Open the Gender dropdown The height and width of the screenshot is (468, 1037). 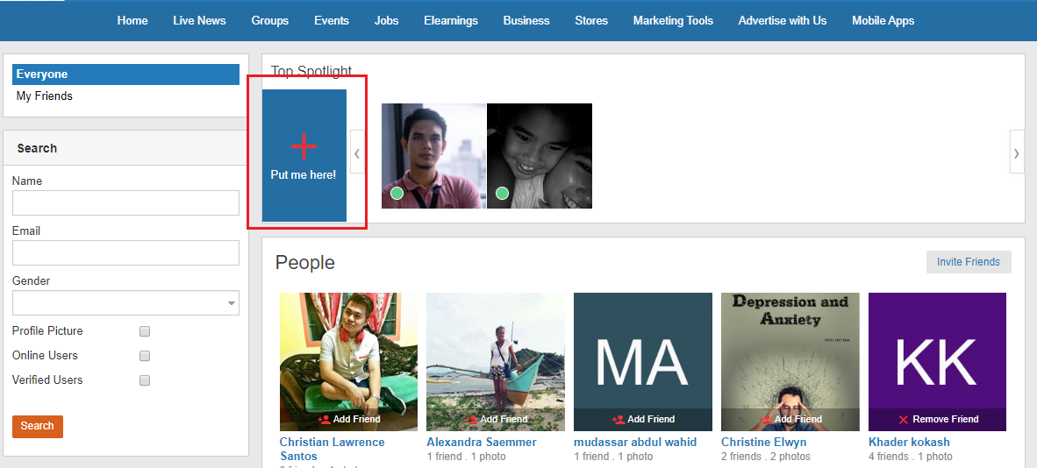(125, 303)
